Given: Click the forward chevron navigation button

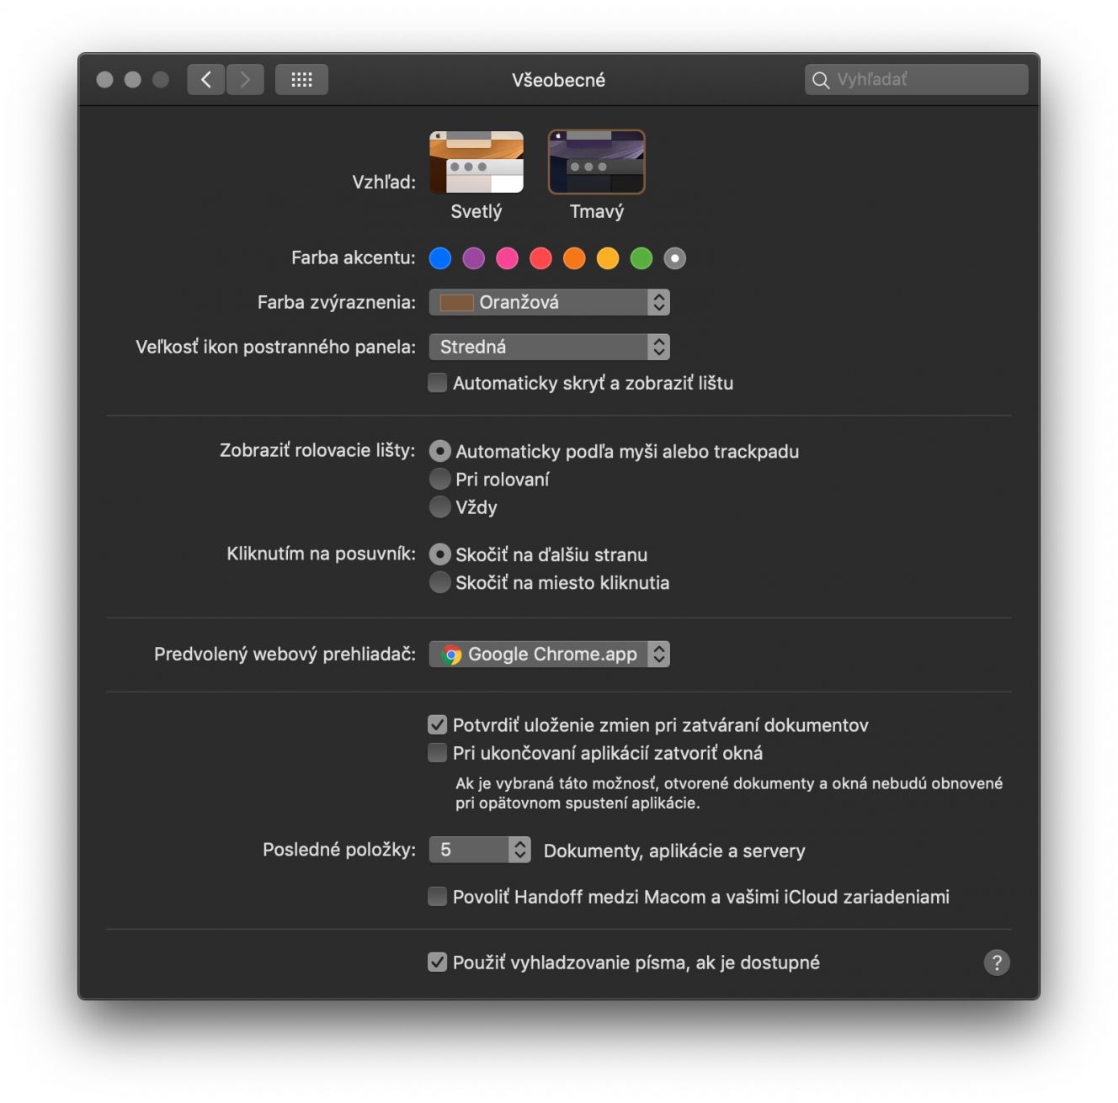Looking at the screenshot, I should coord(245,80).
